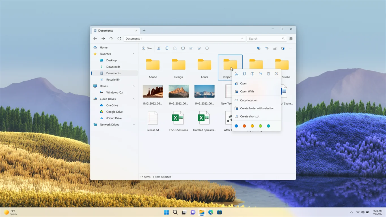Image resolution: width=386 pixels, height=217 pixels.
Task: Collapse the Favorites section in the sidebar
Action: (133, 54)
